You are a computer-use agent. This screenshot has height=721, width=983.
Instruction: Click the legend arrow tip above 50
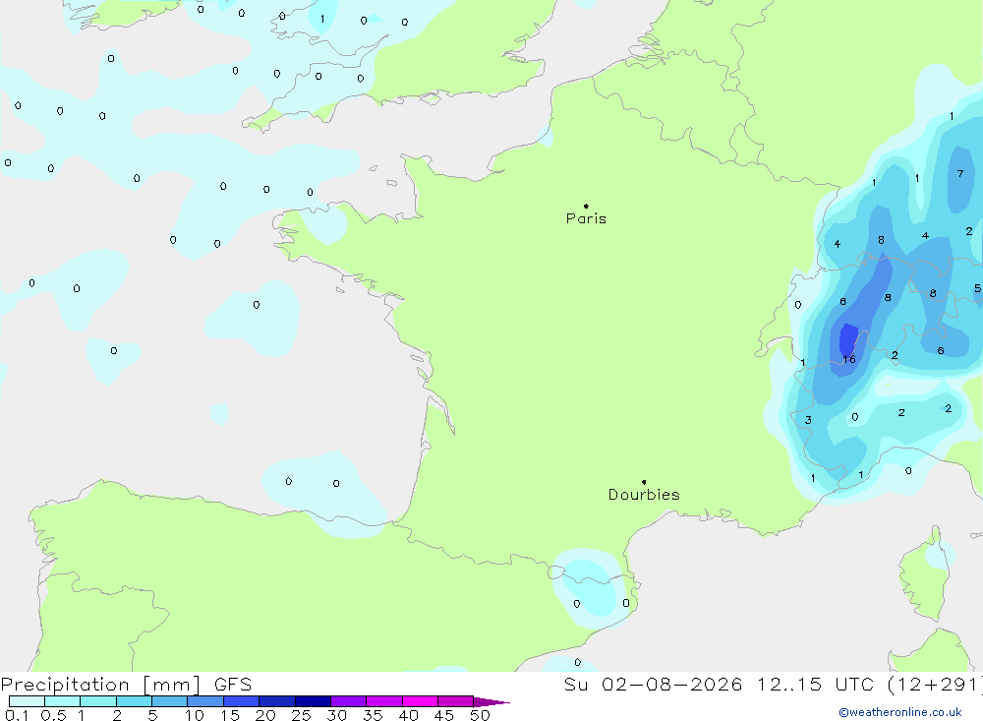[x=491, y=702]
